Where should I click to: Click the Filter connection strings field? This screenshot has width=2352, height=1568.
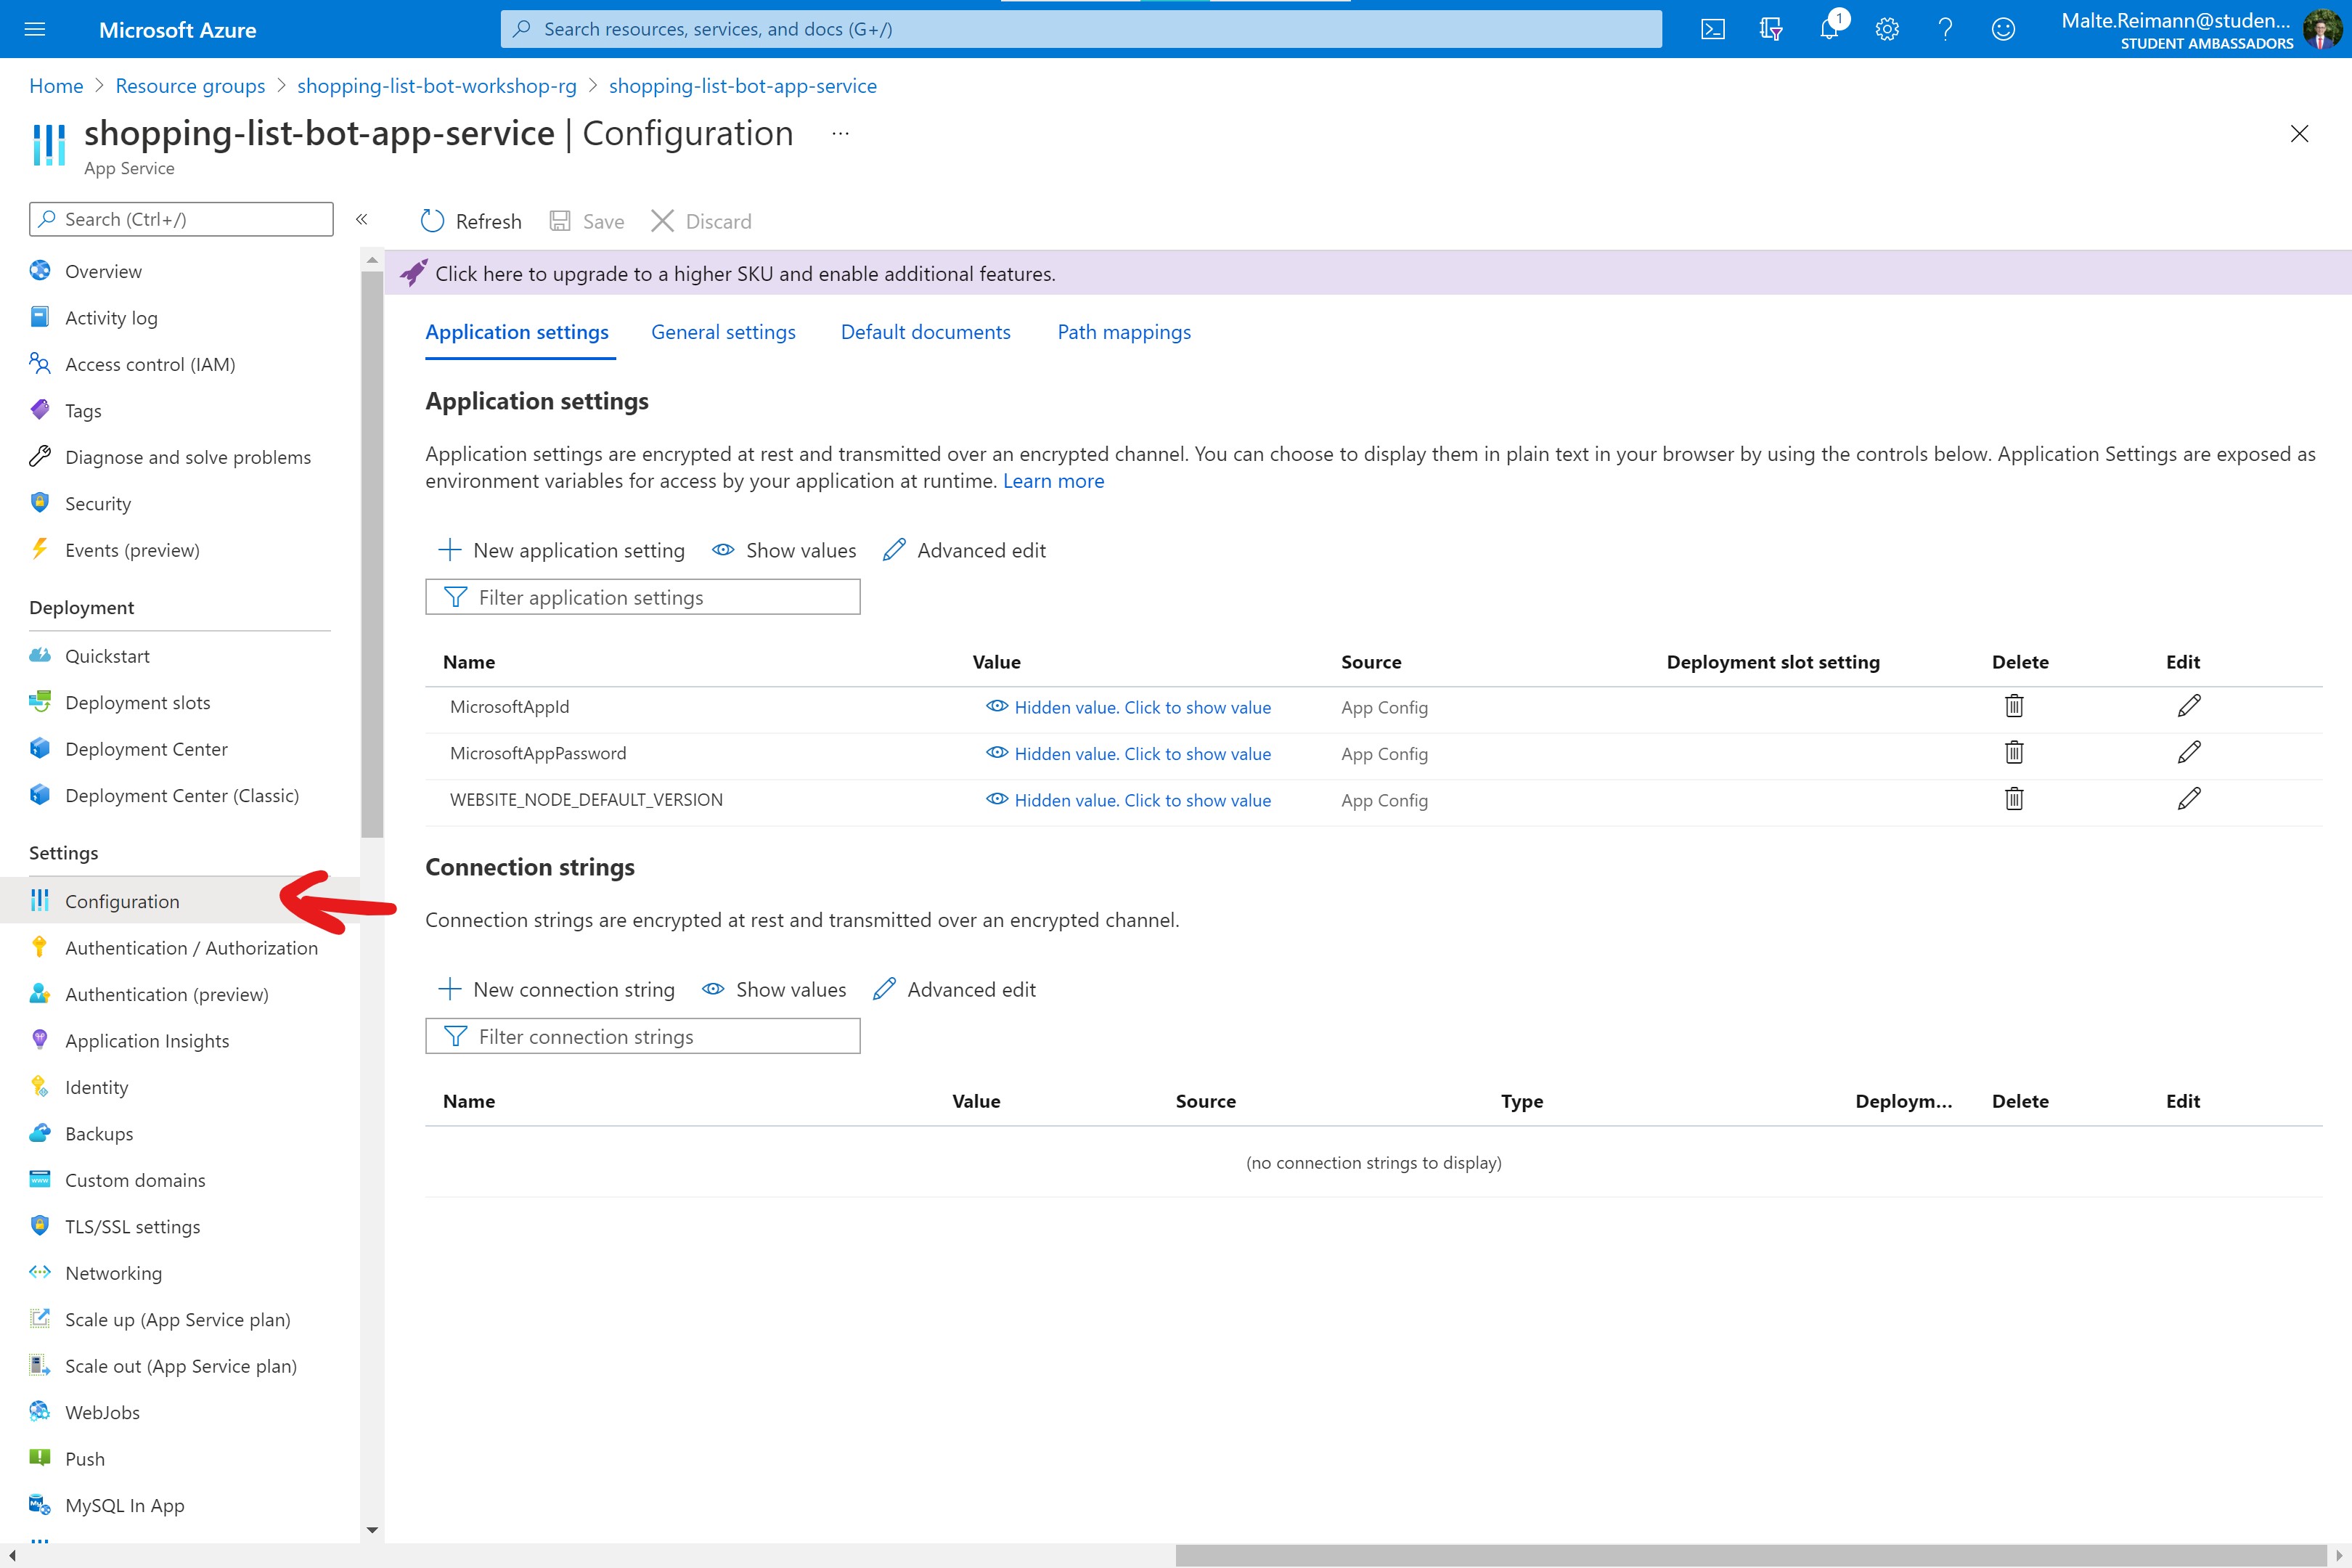(x=643, y=1036)
